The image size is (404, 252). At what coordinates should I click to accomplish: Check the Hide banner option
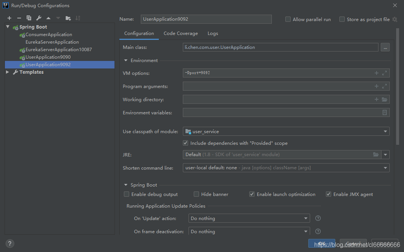(x=196, y=194)
